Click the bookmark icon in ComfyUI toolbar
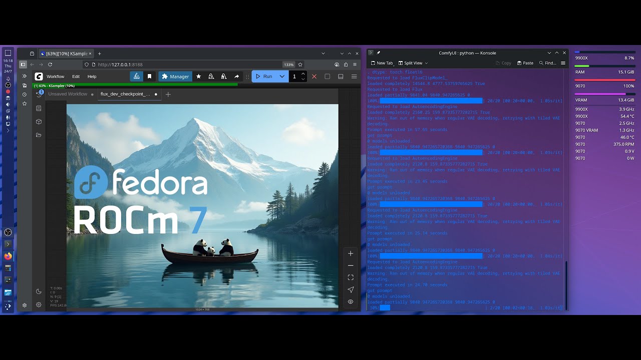 click(x=149, y=76)
